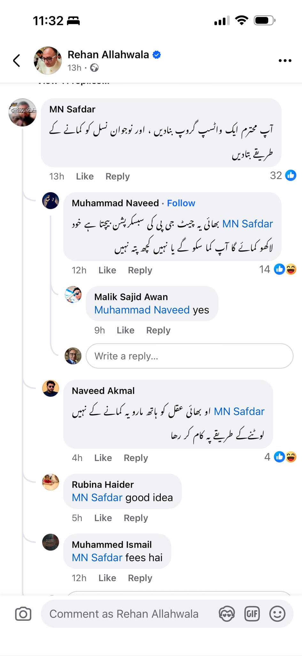Follow Muhammad Naveed
The height and width of the screenshot is (656, 302).
181,203
